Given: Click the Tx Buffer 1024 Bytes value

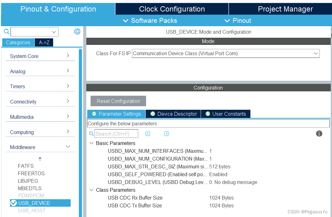Looking at the screenshot, I should (221, 205).
